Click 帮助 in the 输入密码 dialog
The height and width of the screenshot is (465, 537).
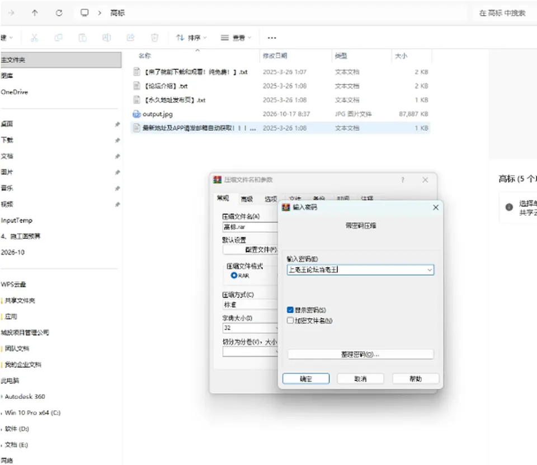click(416, 379)
